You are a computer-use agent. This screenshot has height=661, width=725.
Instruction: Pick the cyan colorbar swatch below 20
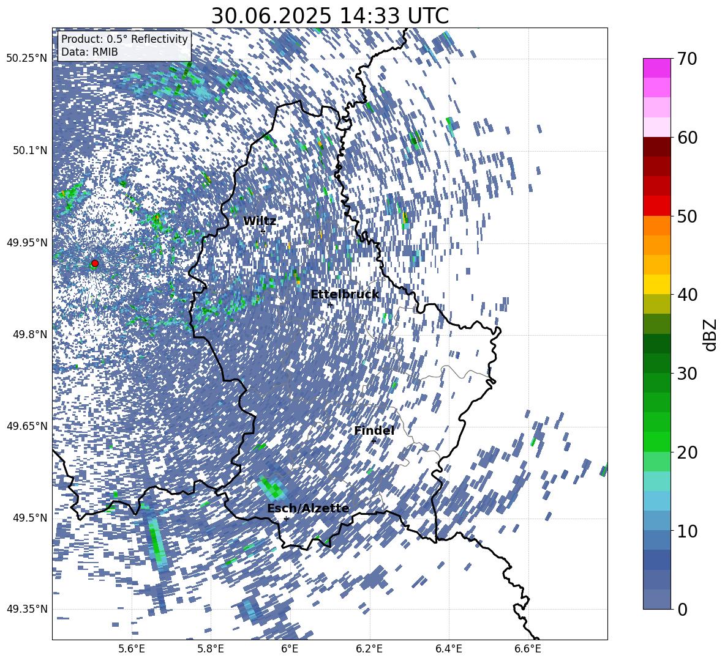[656, 481]
